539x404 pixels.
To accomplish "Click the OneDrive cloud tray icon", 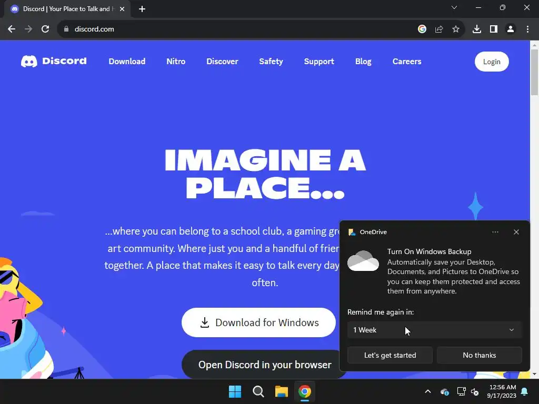I will point(444,391).
